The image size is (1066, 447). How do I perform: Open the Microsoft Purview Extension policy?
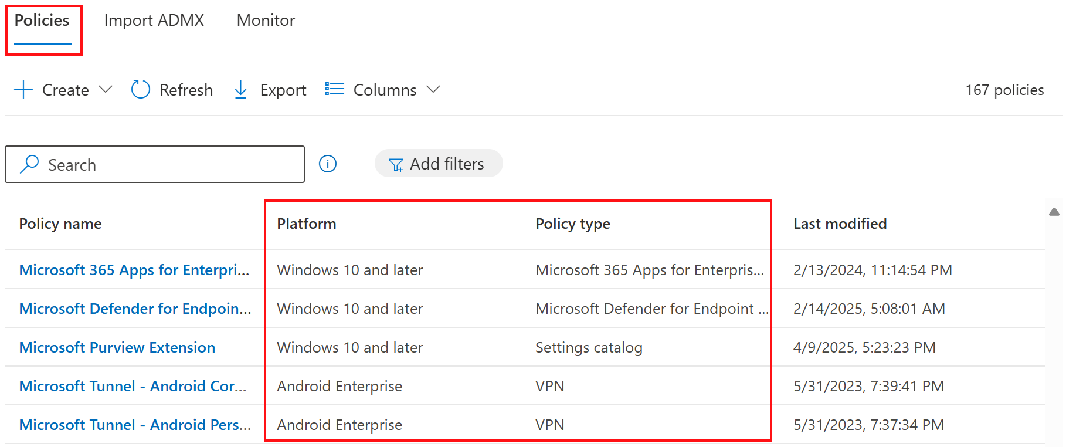[x=117, y=347]
